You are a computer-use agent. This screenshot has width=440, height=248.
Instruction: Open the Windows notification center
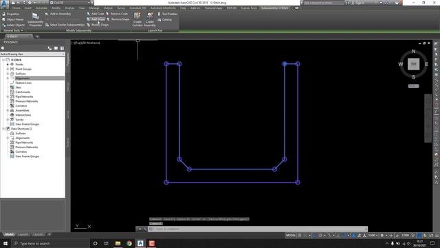(x=432, y=243)
